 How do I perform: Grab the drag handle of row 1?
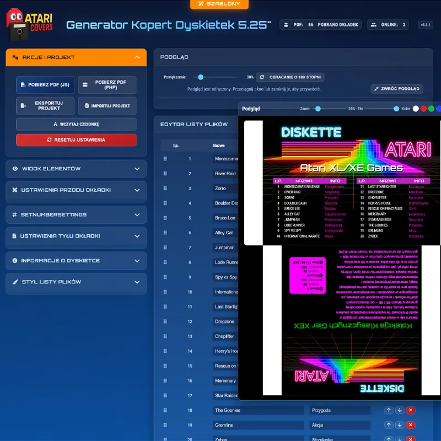tap(165, 159)
